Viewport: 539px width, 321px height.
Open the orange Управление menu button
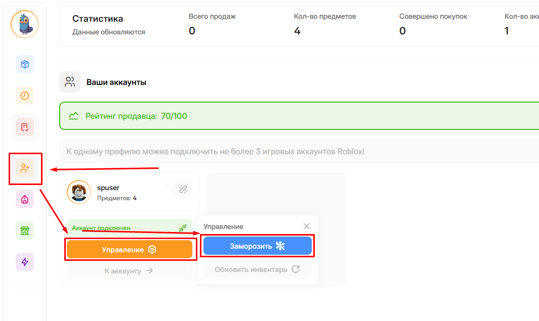130,250
